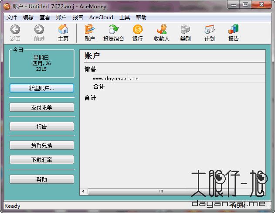Open the Categories (类别) cubes icon
This screenshot has height=213, width=275.
point(185,29)
